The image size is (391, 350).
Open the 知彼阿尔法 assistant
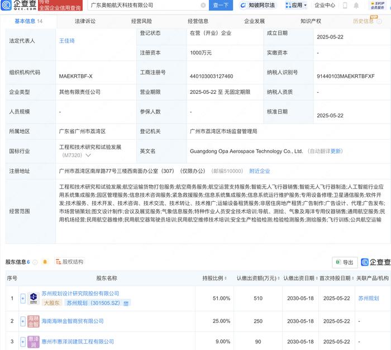(x=258, y=5)
